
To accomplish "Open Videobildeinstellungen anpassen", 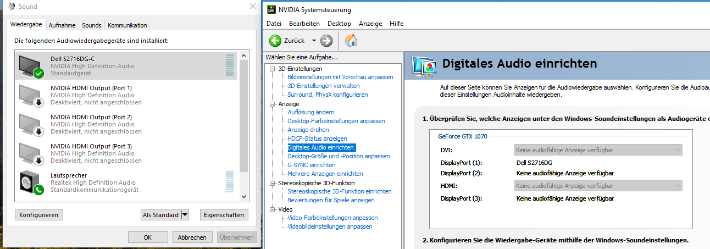I will pyautogui.click(x=330, y=226).
